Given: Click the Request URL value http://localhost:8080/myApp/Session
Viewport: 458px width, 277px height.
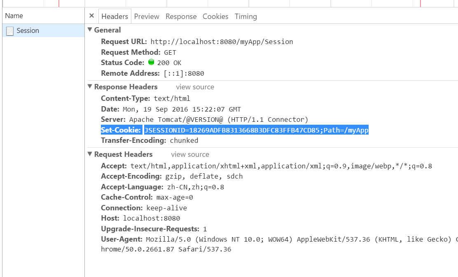Looking at the screenshot, I should [x=222, y=42].
